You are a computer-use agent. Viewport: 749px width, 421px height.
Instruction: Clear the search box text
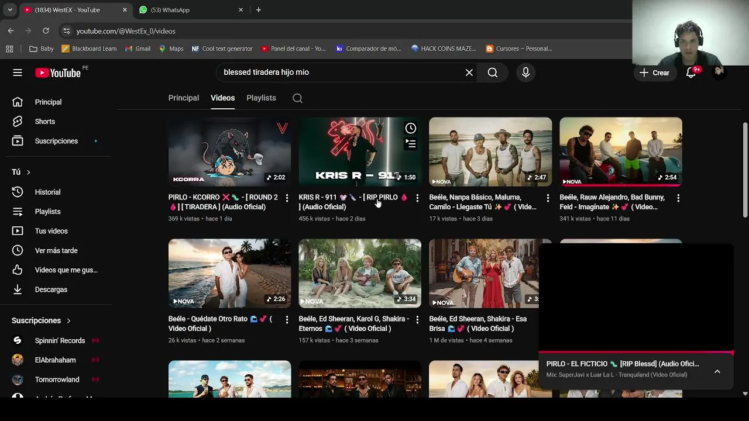[x=469, y=73]
